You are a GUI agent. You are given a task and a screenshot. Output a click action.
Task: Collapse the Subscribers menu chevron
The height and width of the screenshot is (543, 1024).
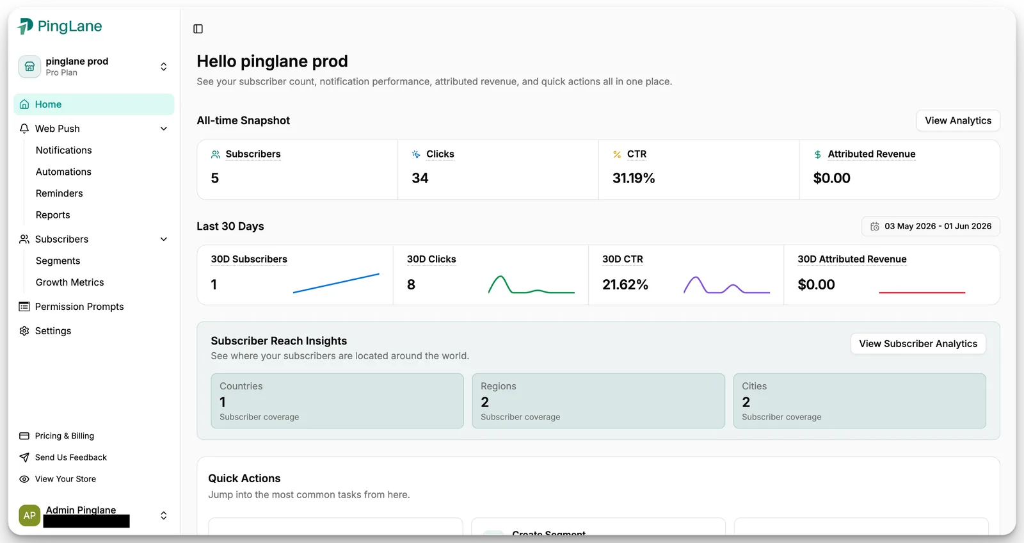(x=164, y=239)
